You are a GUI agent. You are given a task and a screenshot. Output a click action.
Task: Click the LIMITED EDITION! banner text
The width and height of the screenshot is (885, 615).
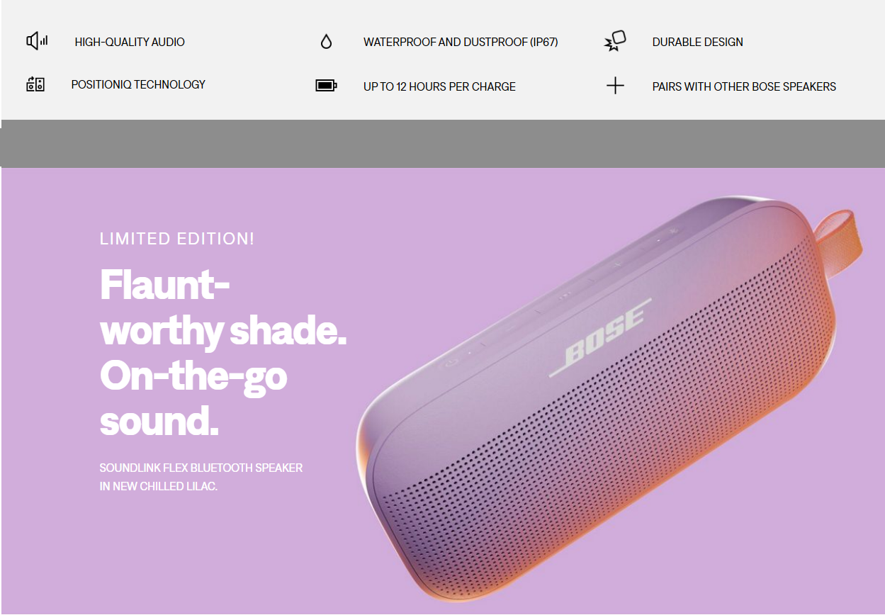coord(177,239)
